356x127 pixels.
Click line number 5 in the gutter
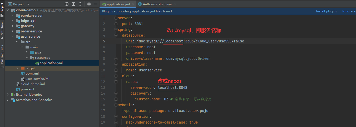pos(104,41)
